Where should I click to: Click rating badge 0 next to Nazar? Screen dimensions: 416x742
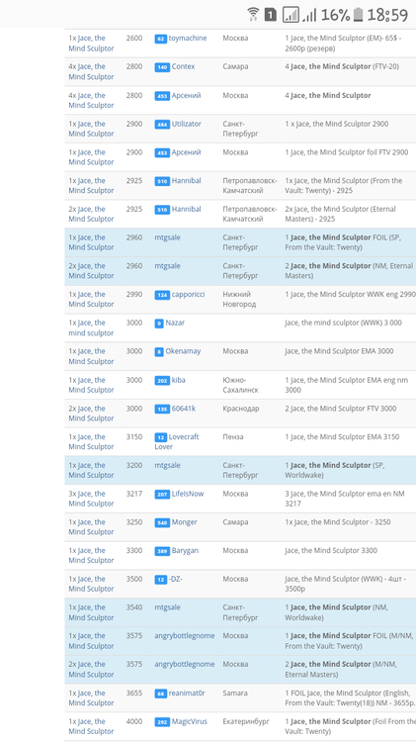tap(159, 324)
